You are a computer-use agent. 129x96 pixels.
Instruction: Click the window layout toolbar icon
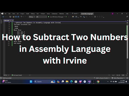76,17
